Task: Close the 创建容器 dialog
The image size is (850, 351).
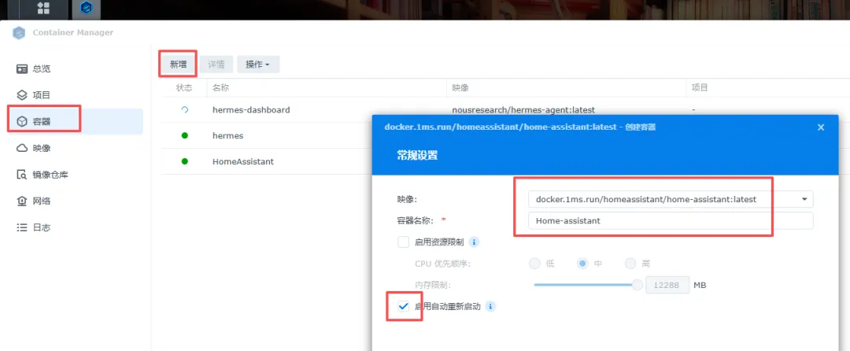Action: tap(821, 127)
